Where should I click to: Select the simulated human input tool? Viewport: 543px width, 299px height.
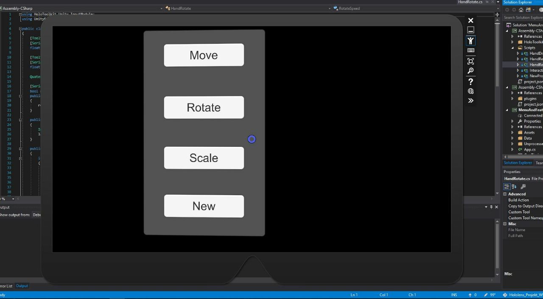pos(470,41)
